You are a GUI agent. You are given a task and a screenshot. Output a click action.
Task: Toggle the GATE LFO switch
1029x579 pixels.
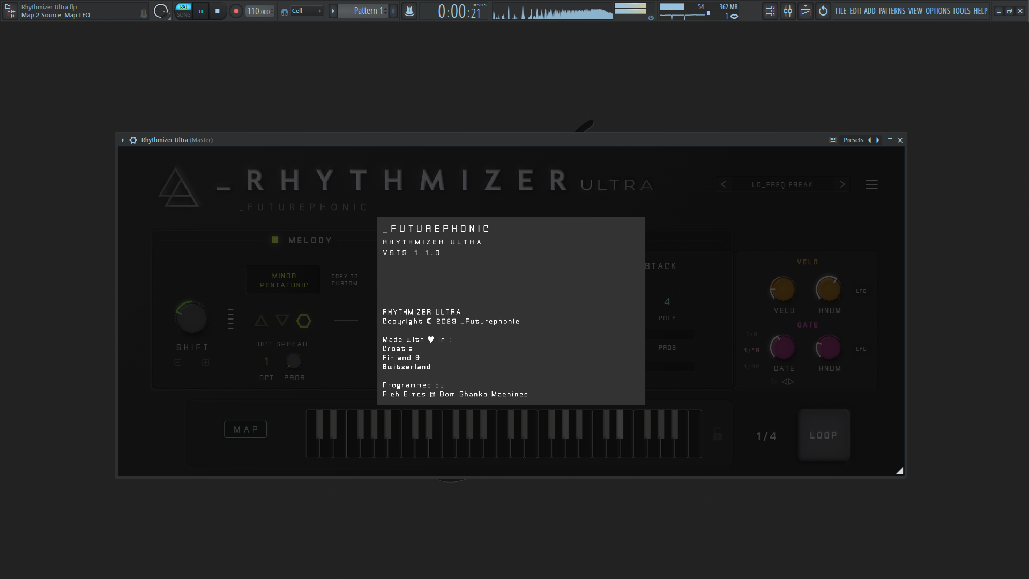[861, 349]
